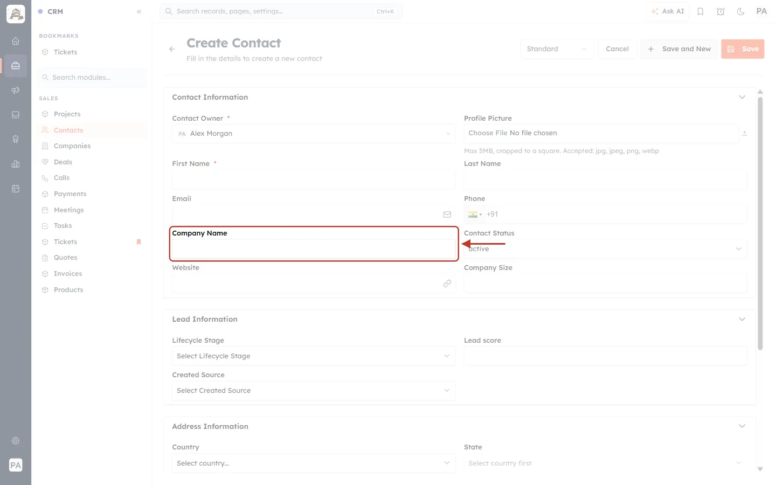Click Save and New button

[x=679, y=49]
